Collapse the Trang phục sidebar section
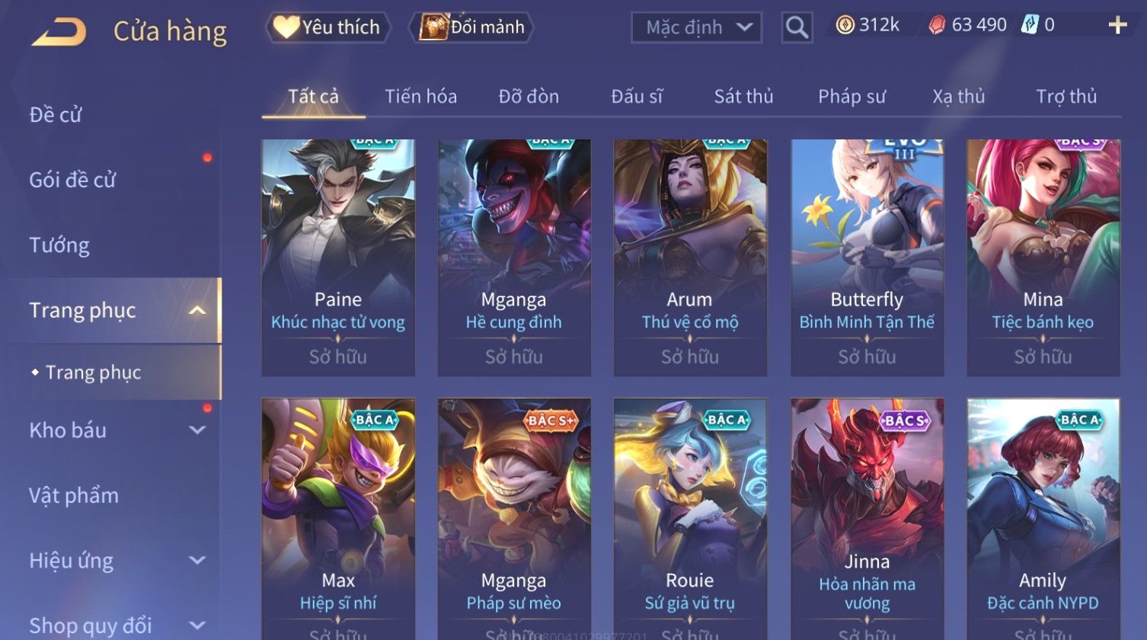The width and height of the screenshot is (1147, 640). 197,310
